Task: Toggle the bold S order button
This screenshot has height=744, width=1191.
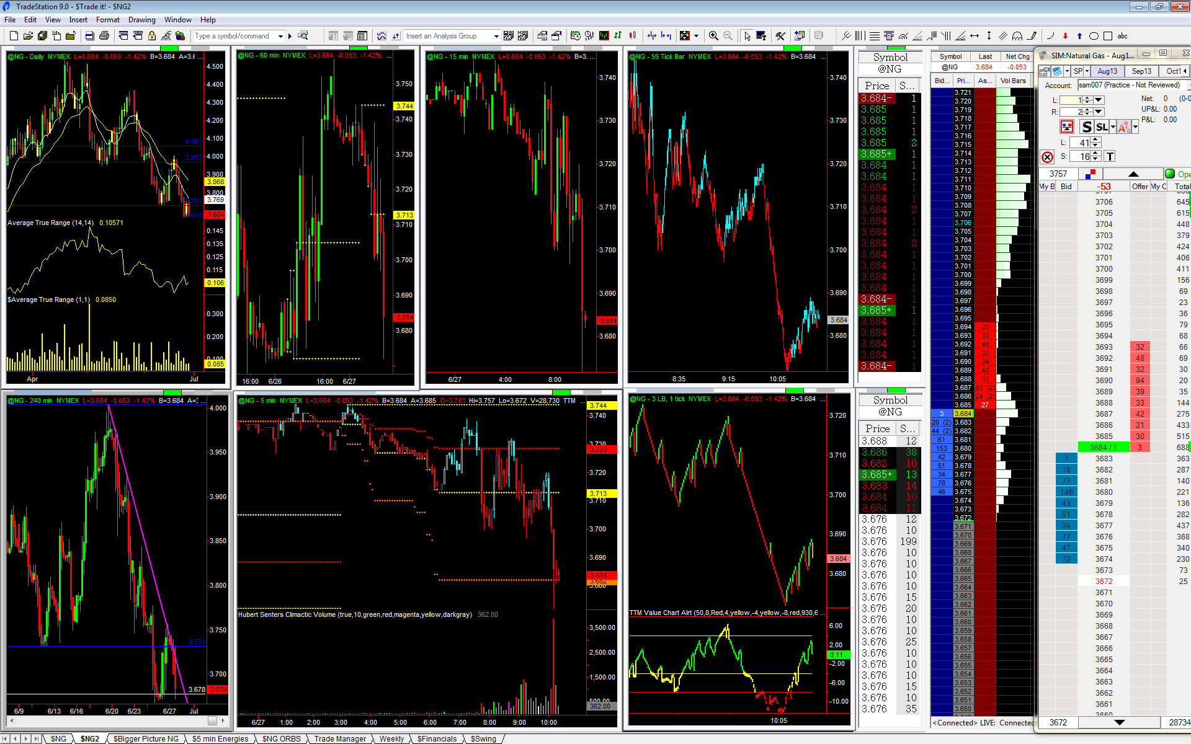Action: click(1086, 127)
